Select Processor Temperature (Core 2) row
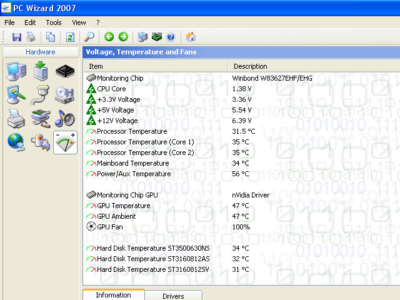Viewport: 400px width, 300px height. (242, 152)
